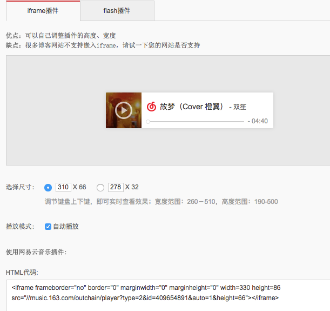Switch to the iframe插件 tab

click(x=43, y=11)
